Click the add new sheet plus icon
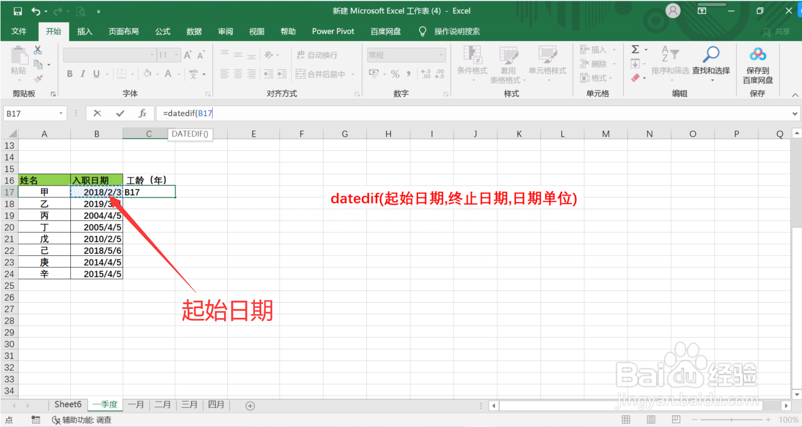Image resolution: width=802 pixels, height=427 pixels. [x=250, y=406]
